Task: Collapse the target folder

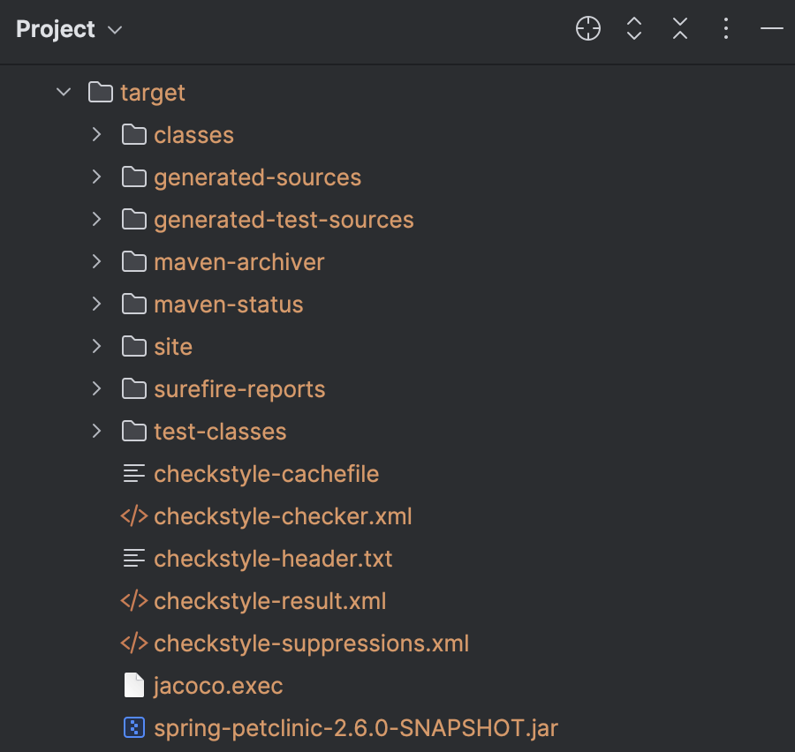Action: tap(64, 92)
